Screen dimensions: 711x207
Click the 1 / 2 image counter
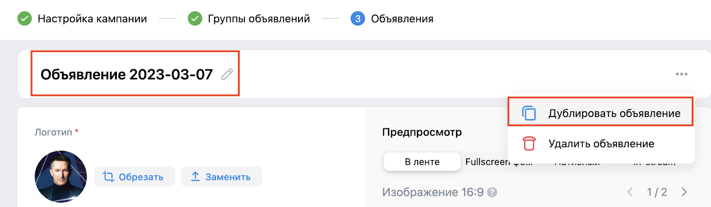(657, 192)
